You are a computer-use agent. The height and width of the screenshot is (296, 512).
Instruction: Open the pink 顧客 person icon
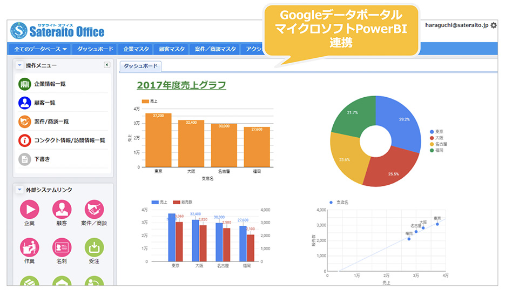click(x=62, y=209)
